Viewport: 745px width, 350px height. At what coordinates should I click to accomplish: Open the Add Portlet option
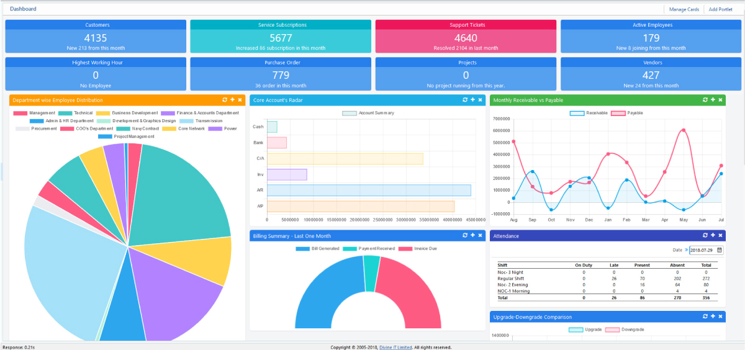(x=720, y=9)
